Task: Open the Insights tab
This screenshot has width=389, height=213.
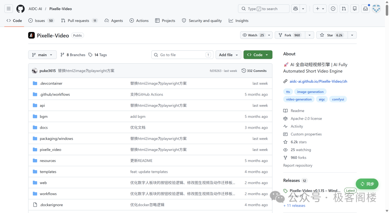Action: pyautogui.click(x=238, y=20)
